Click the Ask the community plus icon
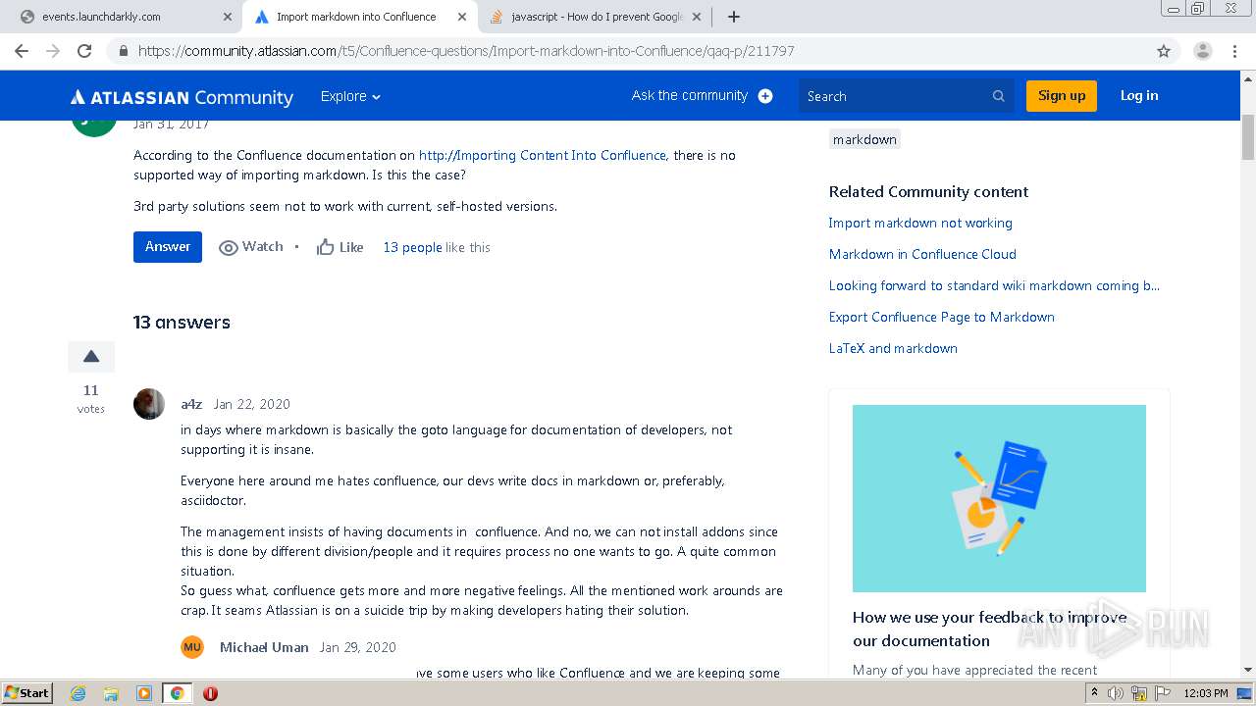 (765, 96)
